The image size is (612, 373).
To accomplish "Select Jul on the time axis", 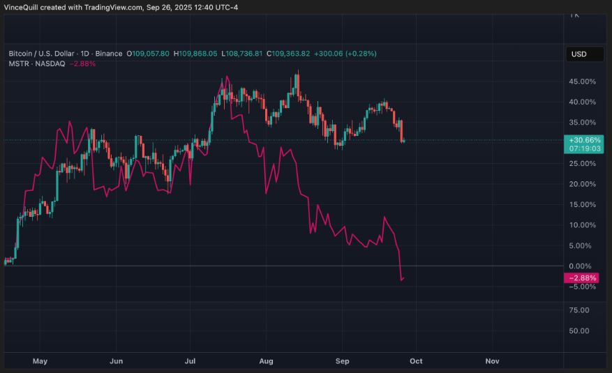I will pos(190,361).
